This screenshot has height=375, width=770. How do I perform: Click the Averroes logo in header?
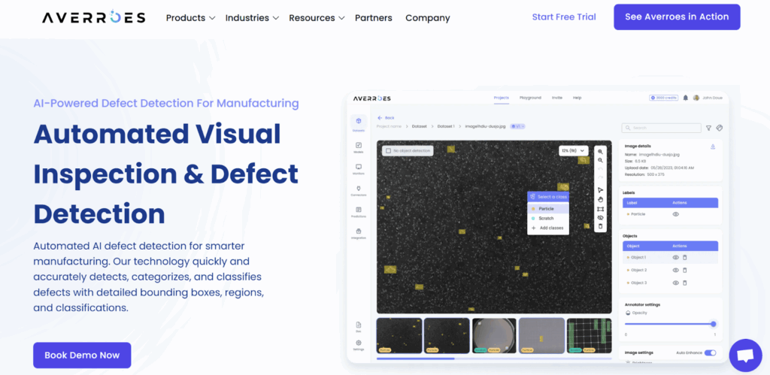point(93,18)
